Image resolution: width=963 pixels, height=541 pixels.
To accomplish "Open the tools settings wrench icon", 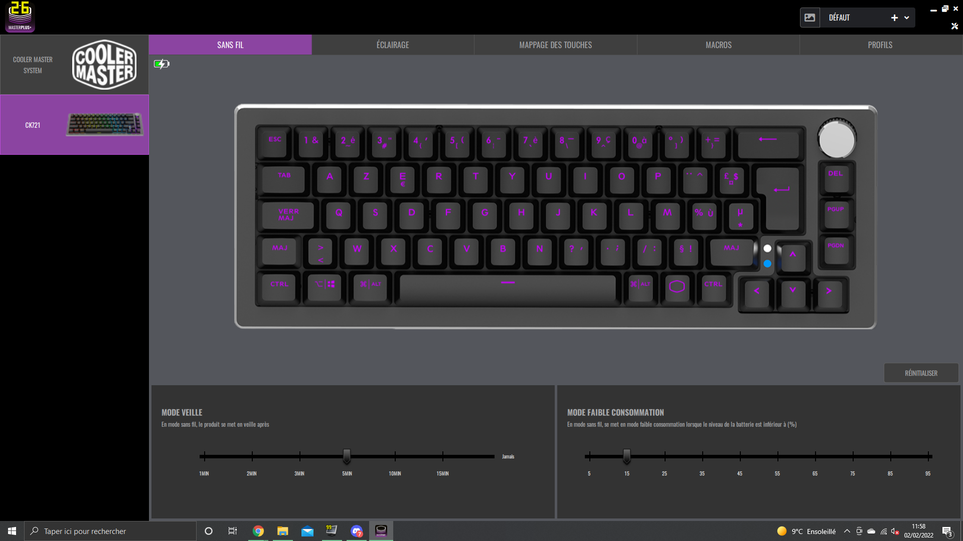I will click(x=954, y=26).
